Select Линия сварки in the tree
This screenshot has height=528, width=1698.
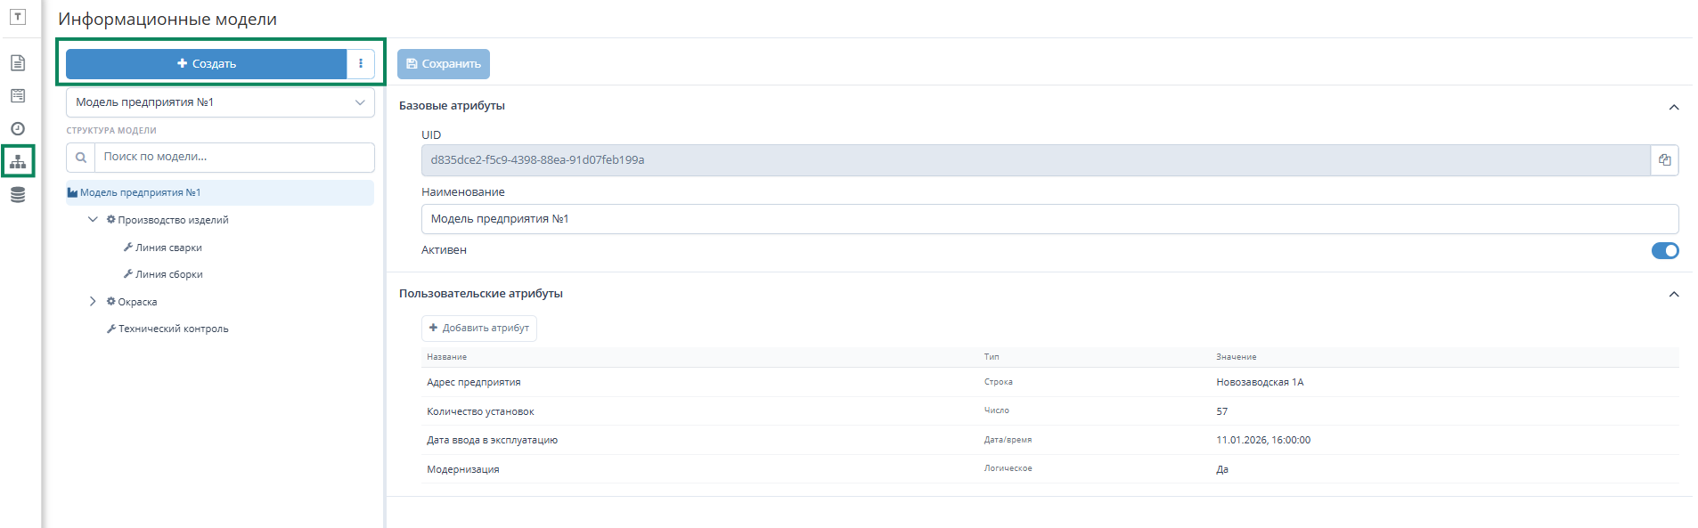tap(168, 248)
